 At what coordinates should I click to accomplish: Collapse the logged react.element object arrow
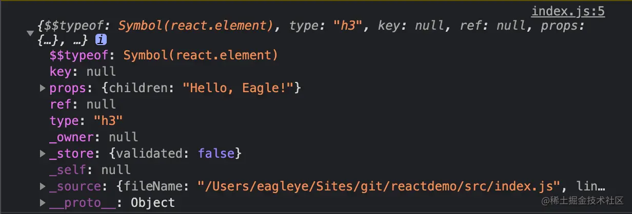[30, 33]
